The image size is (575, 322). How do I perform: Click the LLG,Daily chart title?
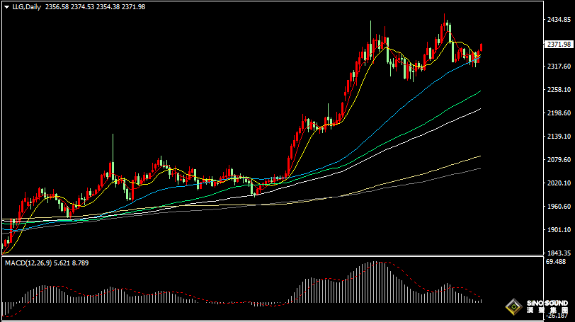coord(27,7)
